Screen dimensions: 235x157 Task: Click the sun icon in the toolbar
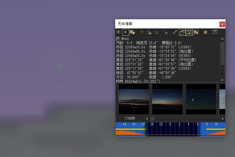(119, 32)
